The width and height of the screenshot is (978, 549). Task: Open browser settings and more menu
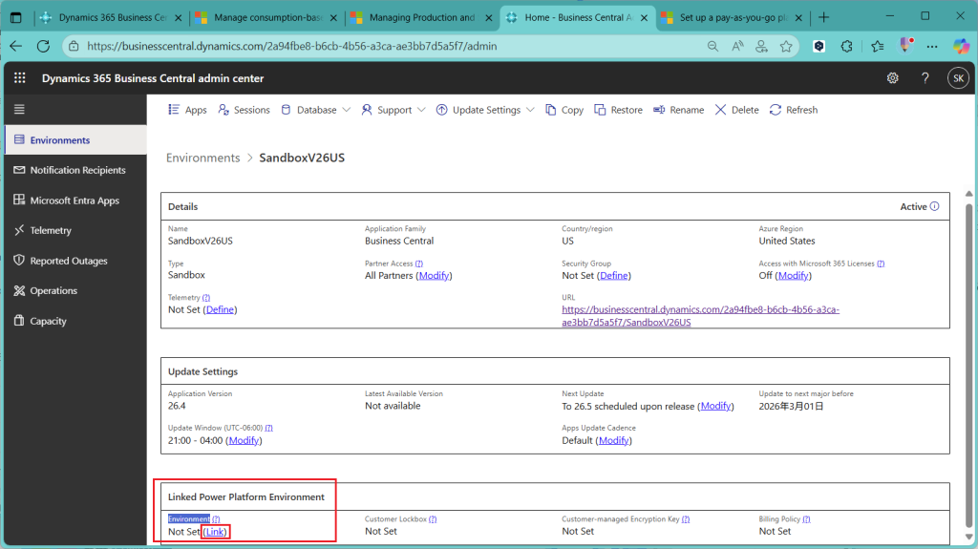932,46
